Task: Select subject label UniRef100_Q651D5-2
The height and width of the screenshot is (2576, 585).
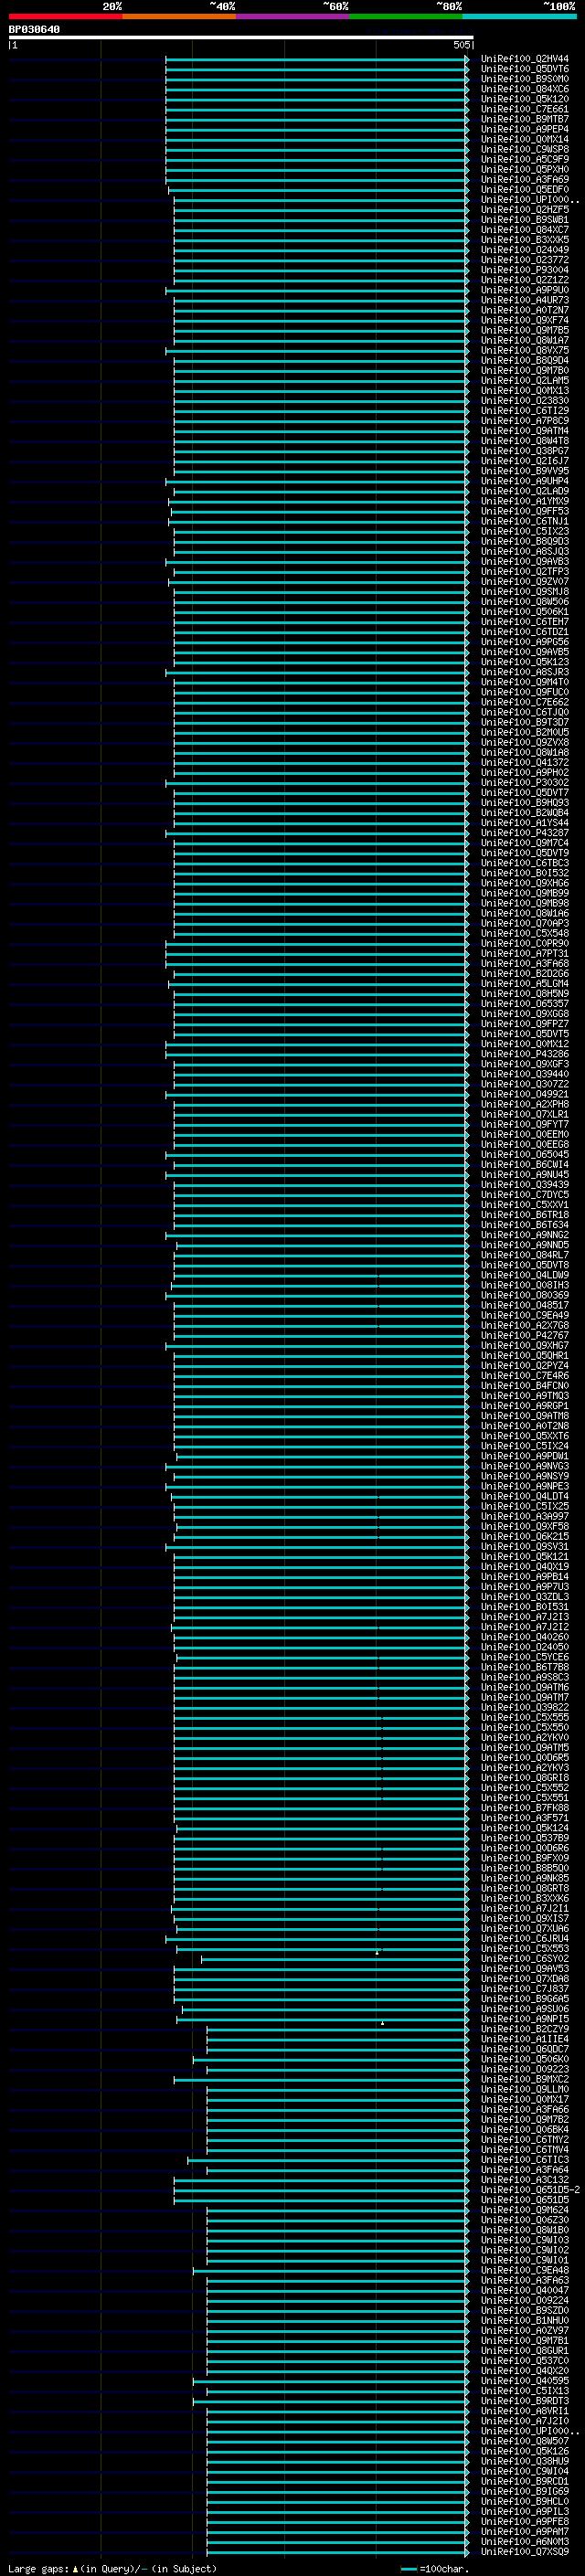Action: [x=530, y=2190]
